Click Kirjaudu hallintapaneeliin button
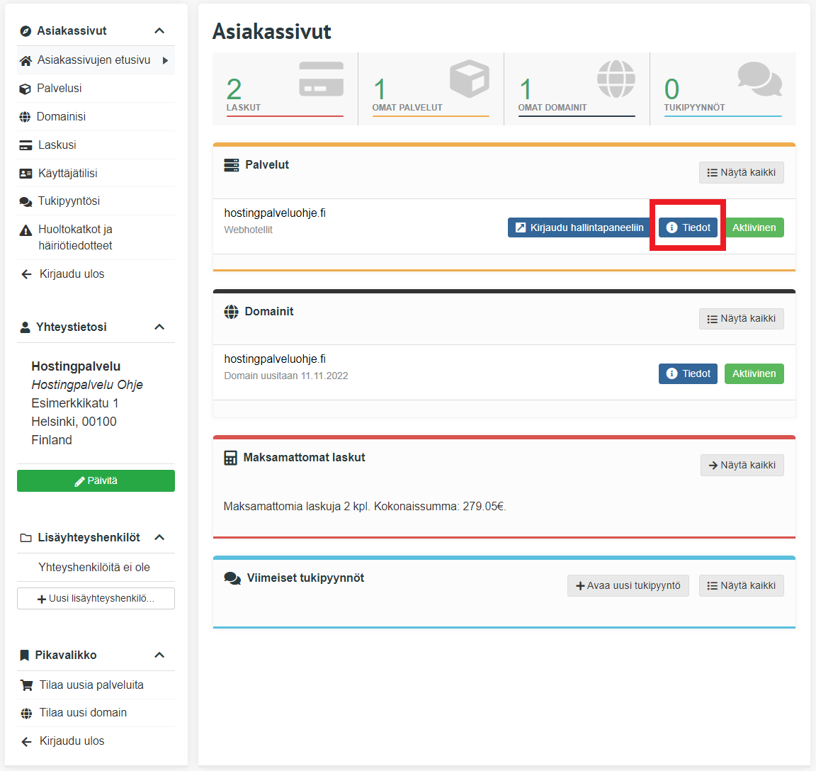816x771 pixels. click(579, 227)
